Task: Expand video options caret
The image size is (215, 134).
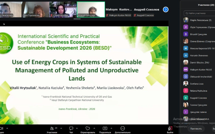Action: pos(7,128)
